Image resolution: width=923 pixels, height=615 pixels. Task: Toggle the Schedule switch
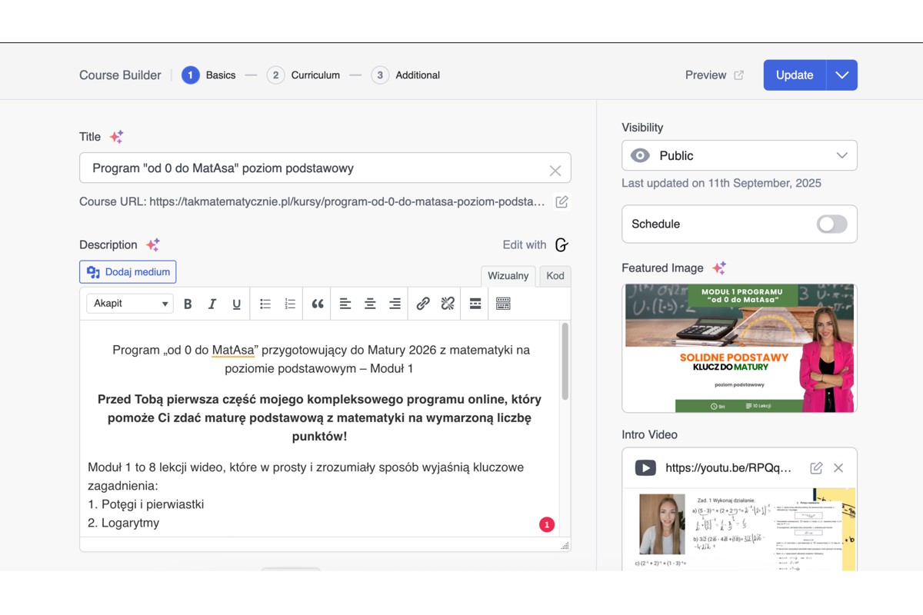pyautogui.click(x=831, y=224)
